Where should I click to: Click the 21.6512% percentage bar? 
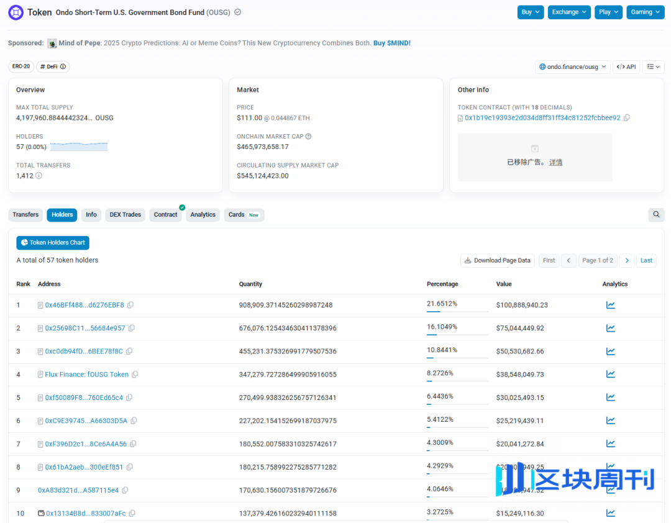[457, 312]
